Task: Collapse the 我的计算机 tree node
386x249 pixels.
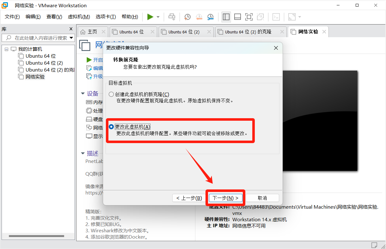Action: (x=6, y=49)
